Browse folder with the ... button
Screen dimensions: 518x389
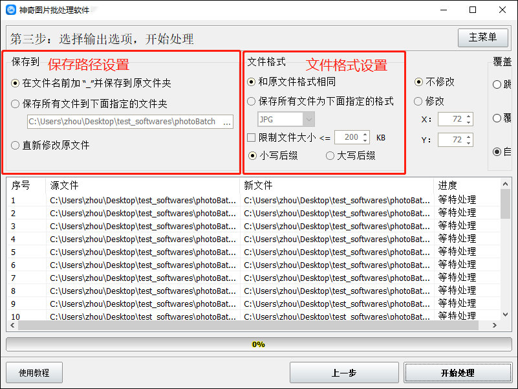click(227, 122)
